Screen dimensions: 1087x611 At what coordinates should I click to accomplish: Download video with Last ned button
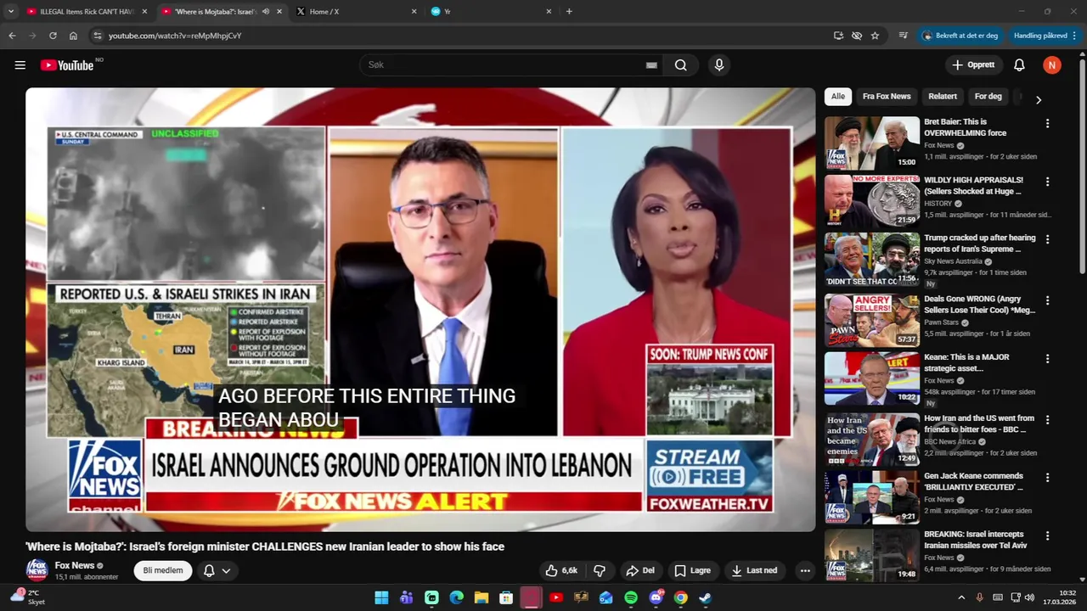click(754, 570)
